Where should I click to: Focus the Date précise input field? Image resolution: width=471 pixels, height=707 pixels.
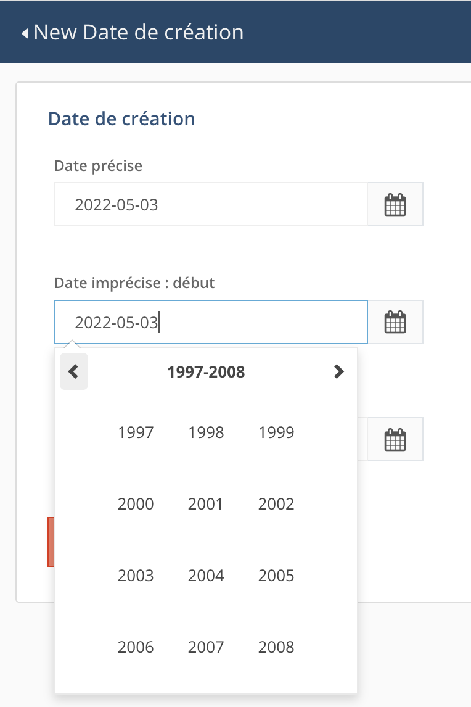[210, 204]
